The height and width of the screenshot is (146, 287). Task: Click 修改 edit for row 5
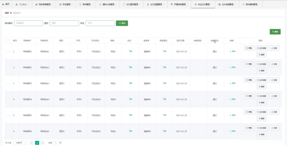coord(274,112)
